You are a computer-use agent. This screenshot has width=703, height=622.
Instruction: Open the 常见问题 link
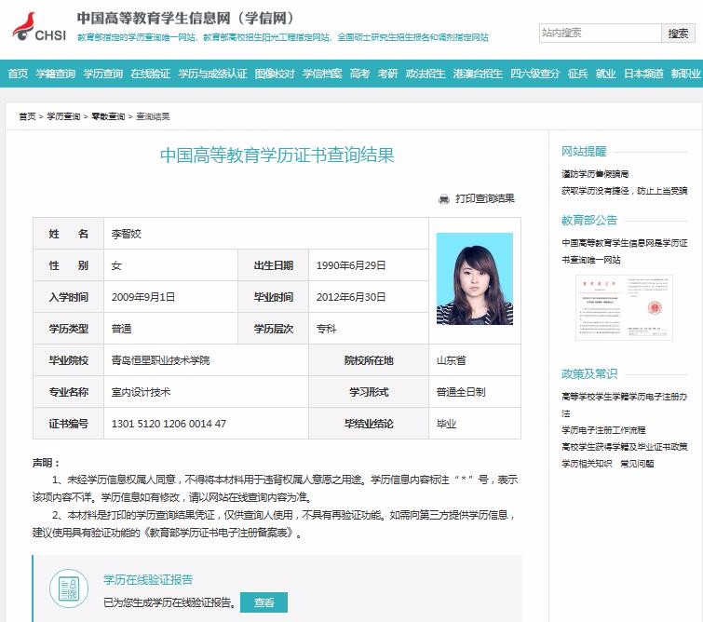[x=637, y=464]
